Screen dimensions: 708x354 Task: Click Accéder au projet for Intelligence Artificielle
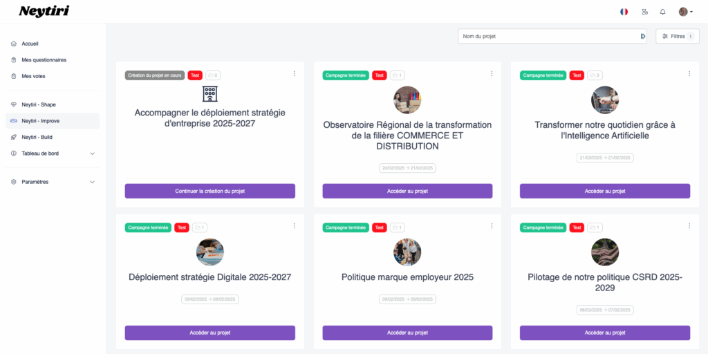point(604,191)
